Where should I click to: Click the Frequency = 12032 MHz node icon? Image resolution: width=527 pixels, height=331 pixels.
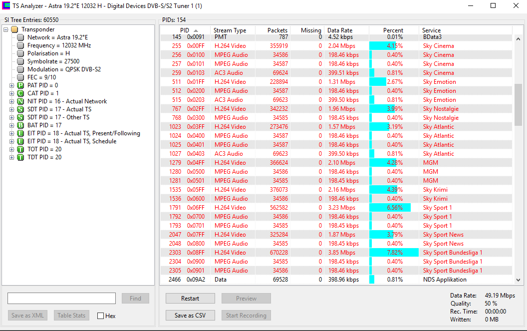20,45
